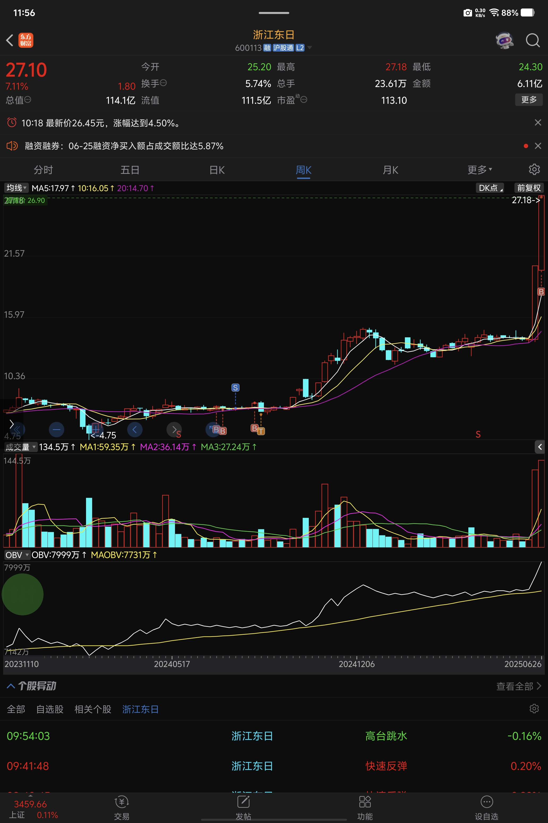
Task: Tap the Wi-Fi status icon
Action: 494,13
